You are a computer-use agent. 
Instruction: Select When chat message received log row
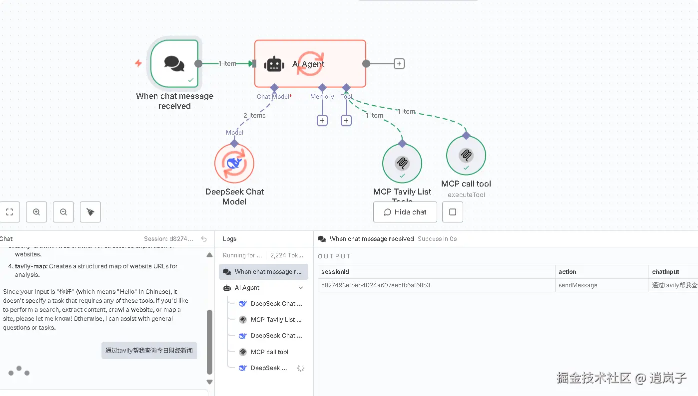coord(263,272)
